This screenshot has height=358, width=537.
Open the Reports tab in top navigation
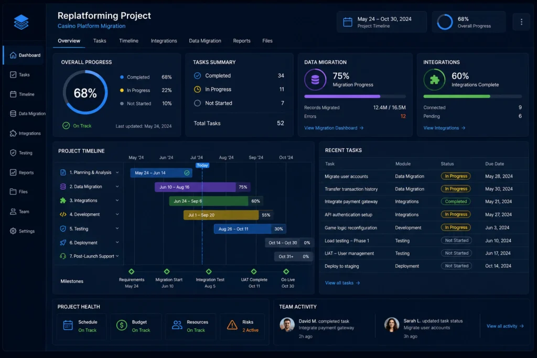coord(241,41)
